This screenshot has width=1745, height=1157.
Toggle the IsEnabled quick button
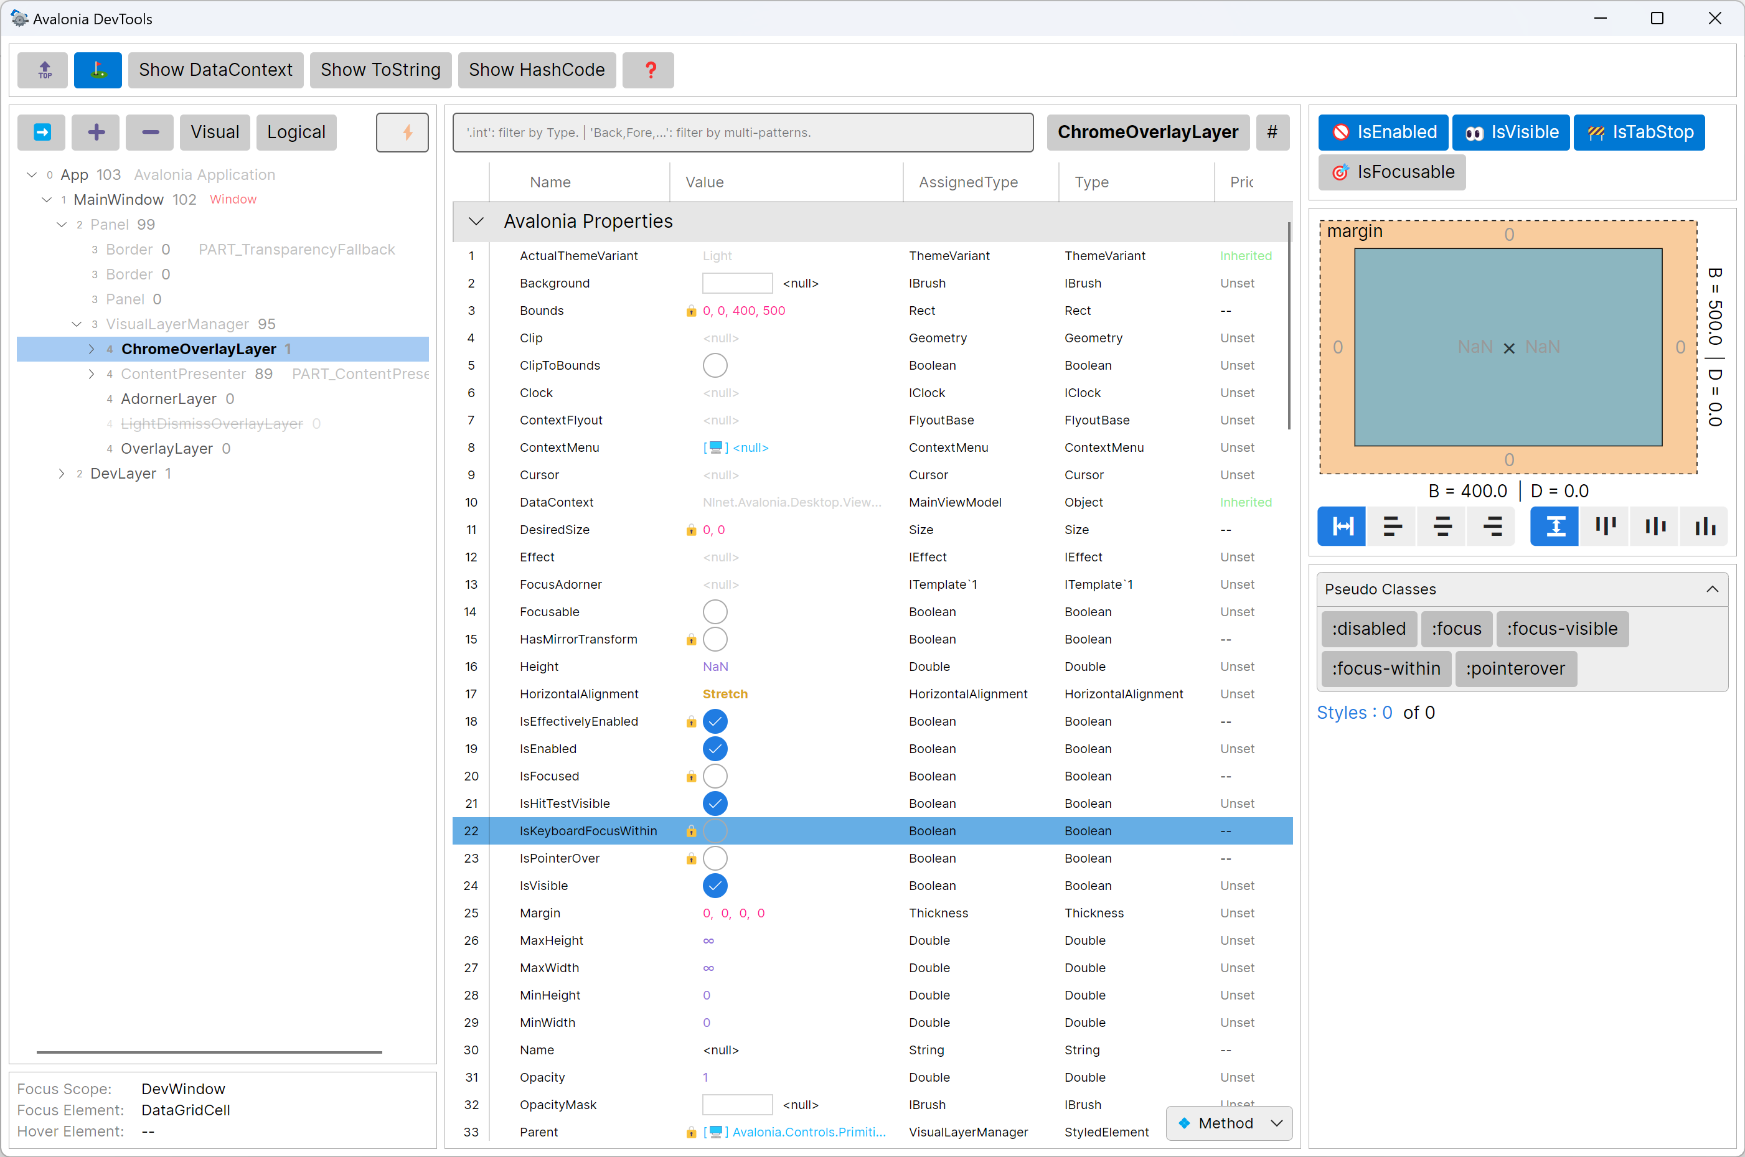pyautogui.click(x=1383, y=132)
